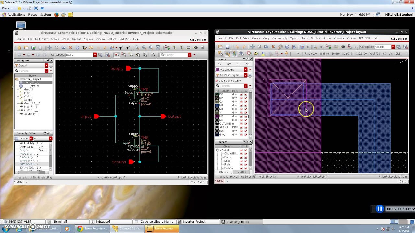Click NS button in Layers panel

click(247, 64)
